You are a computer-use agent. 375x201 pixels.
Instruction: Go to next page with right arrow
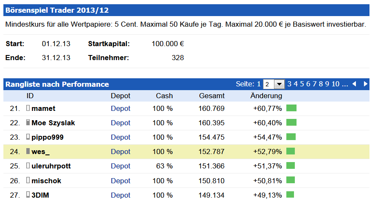pos(365,84)
